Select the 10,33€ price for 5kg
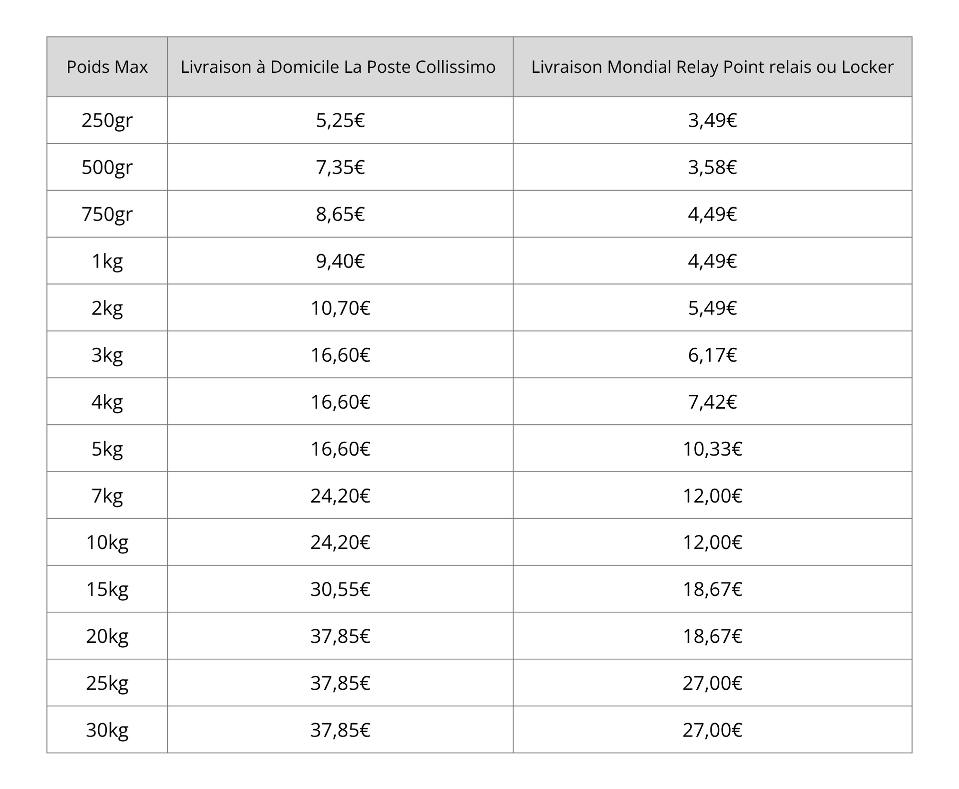Viewport: 959px width, 789px height. point(712,449)
